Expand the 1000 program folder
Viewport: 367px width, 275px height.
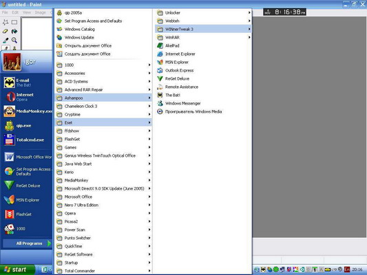(103, 65)
